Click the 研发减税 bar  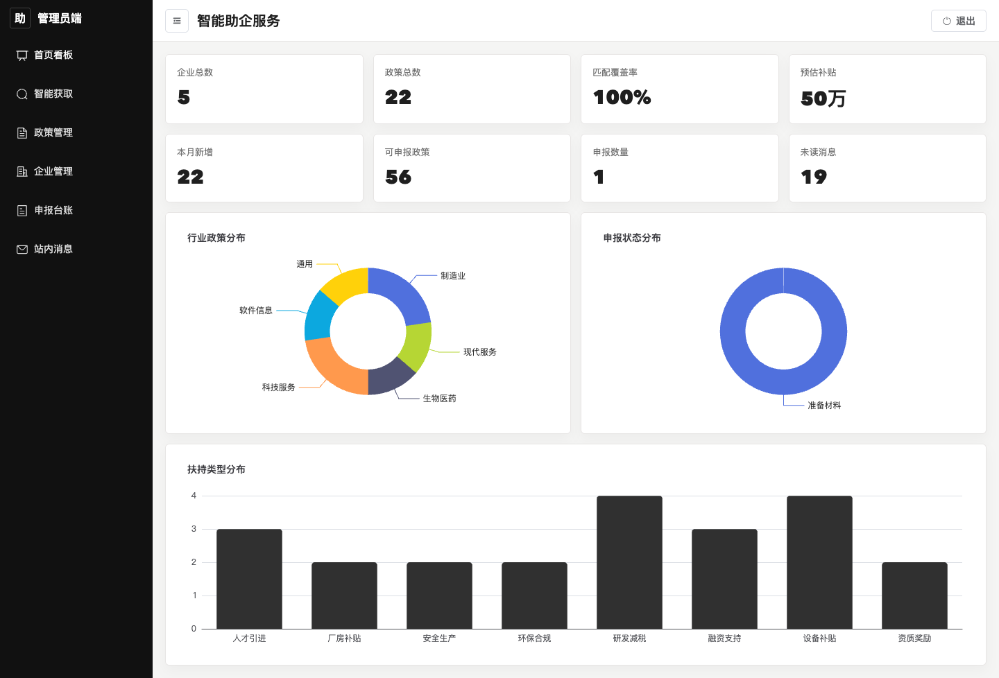tap(629, 562)
